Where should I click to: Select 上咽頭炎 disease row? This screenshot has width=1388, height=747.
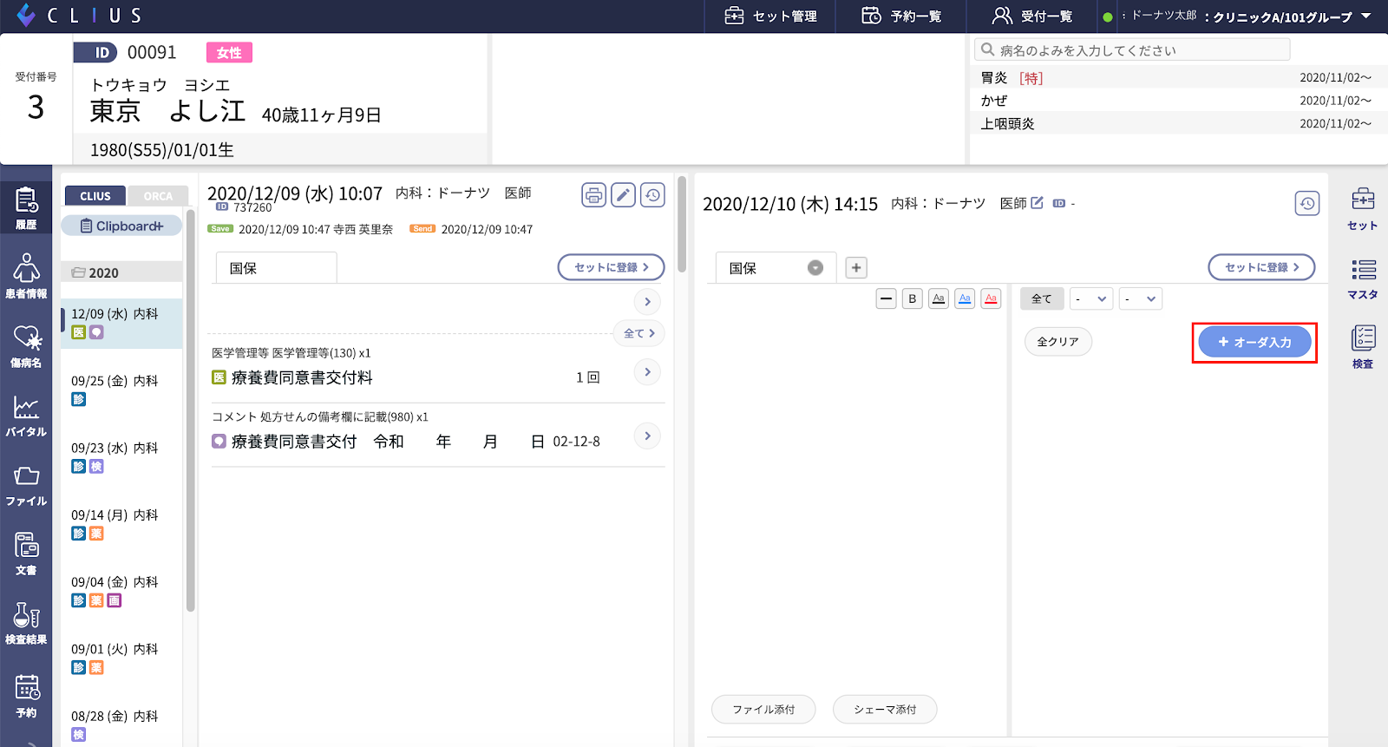1176,123
